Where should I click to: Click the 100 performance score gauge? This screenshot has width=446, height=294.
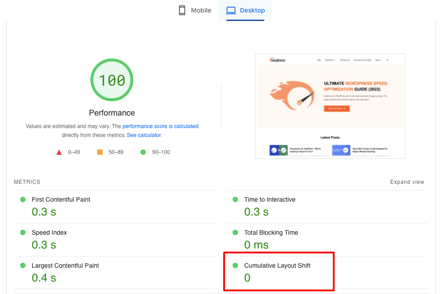pyautogui.click(x=112, y=80)
